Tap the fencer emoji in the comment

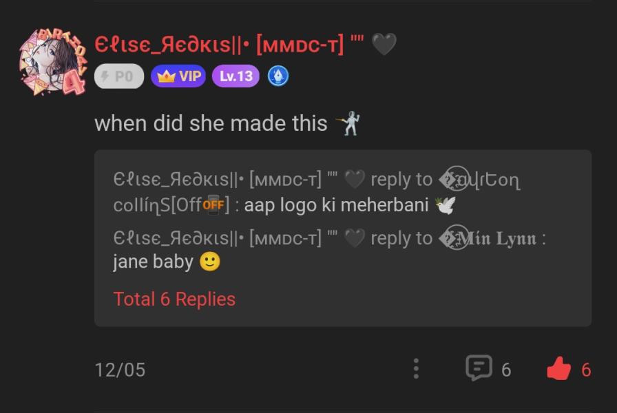click(x=348, y=123)
